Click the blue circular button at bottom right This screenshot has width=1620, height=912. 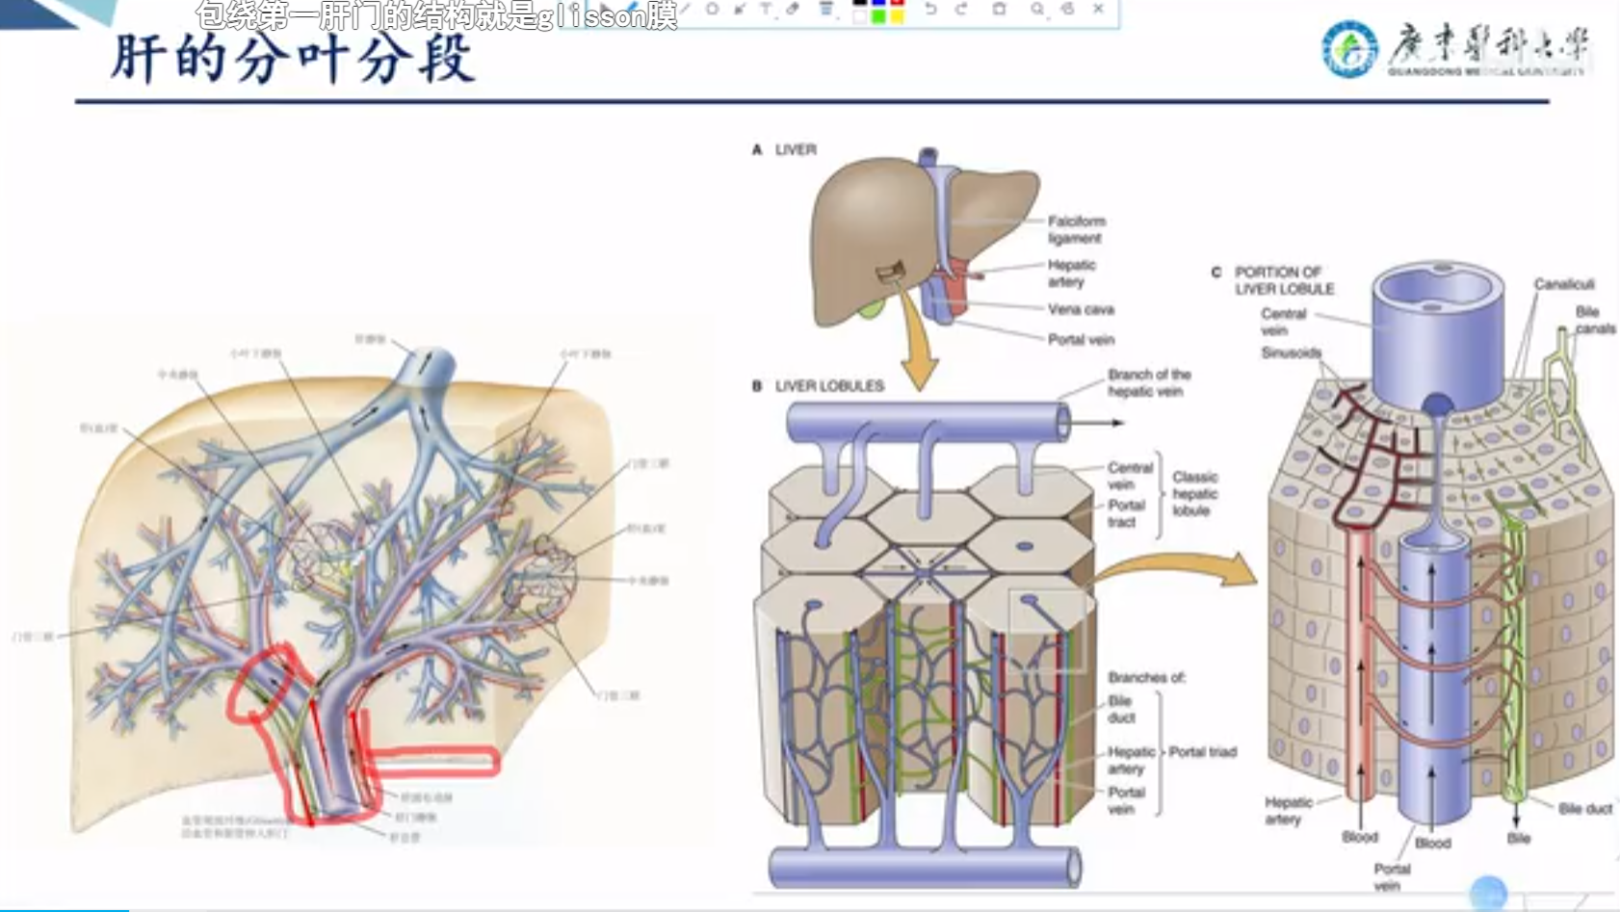point(1488,893)
